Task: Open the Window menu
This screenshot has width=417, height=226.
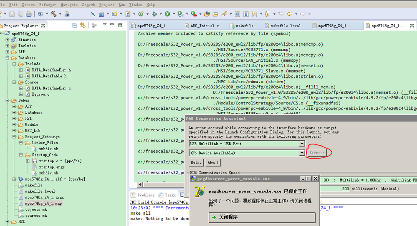Action: point(136,5)
